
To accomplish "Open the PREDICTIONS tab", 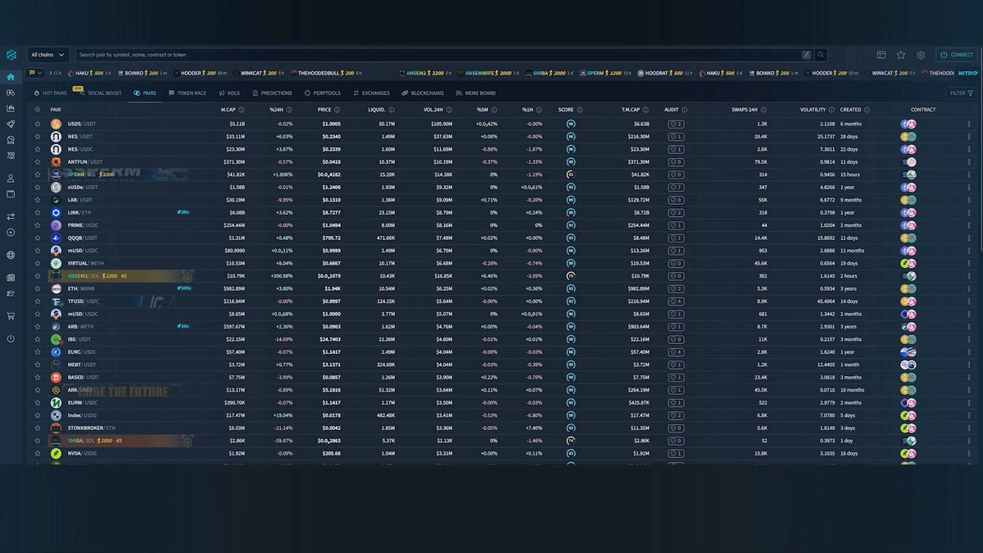I will (272, 93).
